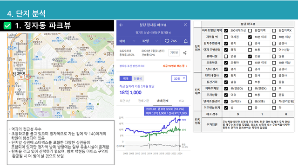298x167 pixels.
Task: Expand the 매매 dropdown in the purple header
Action: point(127,41)
